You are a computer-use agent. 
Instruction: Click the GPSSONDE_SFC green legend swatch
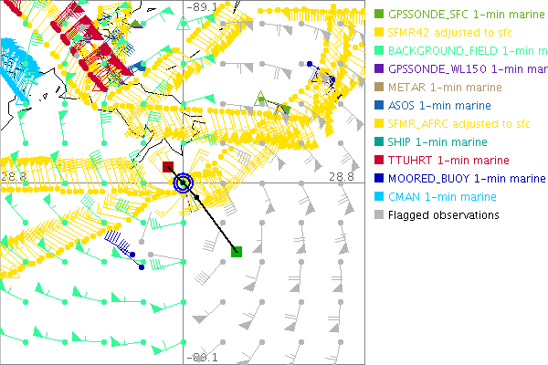(379, 15)
